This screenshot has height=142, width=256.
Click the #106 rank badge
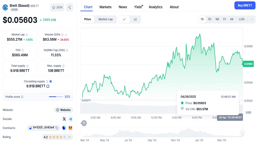(15, 10)
